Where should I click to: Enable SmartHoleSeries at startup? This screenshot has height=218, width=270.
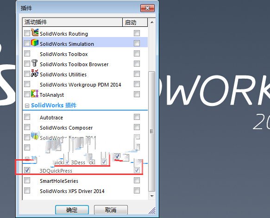click(x=137, y=181)
